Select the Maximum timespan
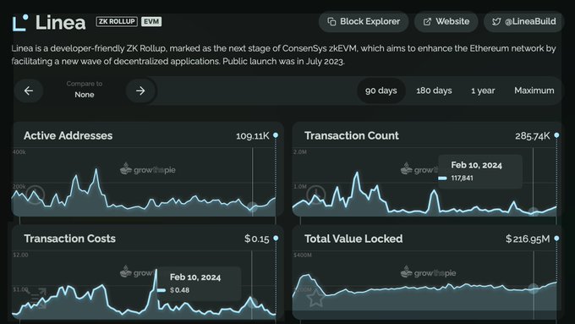Image resolution: width=575 pixels, height=324 pixels. pyautogui.click(x=534, y=91)
